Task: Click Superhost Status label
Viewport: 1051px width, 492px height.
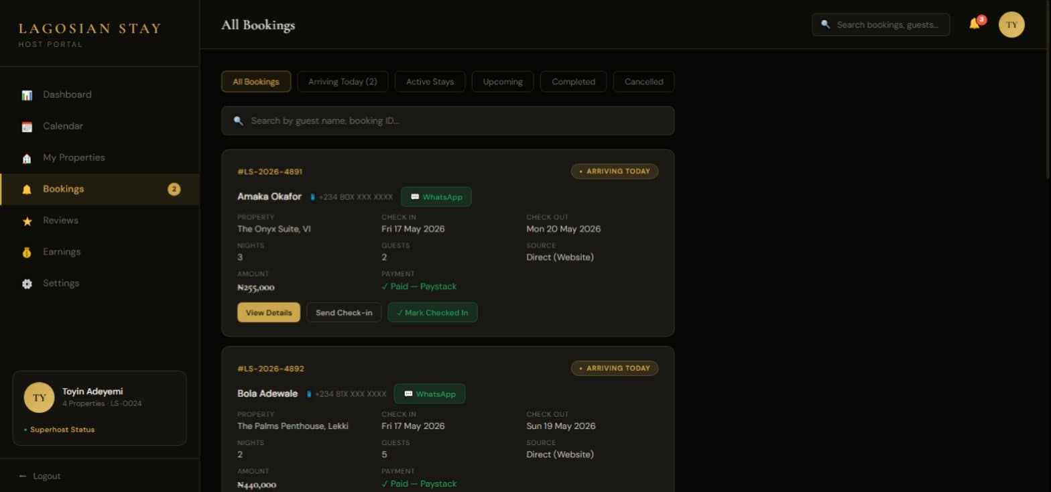Action: (62, 430)
